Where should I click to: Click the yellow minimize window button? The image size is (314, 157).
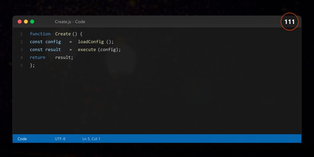click(26, 22)
